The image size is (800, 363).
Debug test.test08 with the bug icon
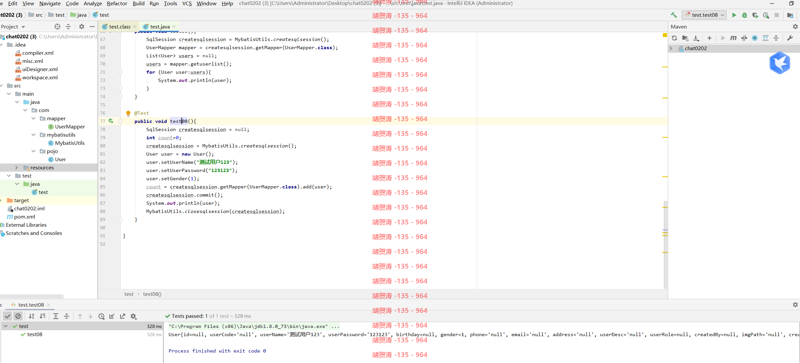(745, 15)
